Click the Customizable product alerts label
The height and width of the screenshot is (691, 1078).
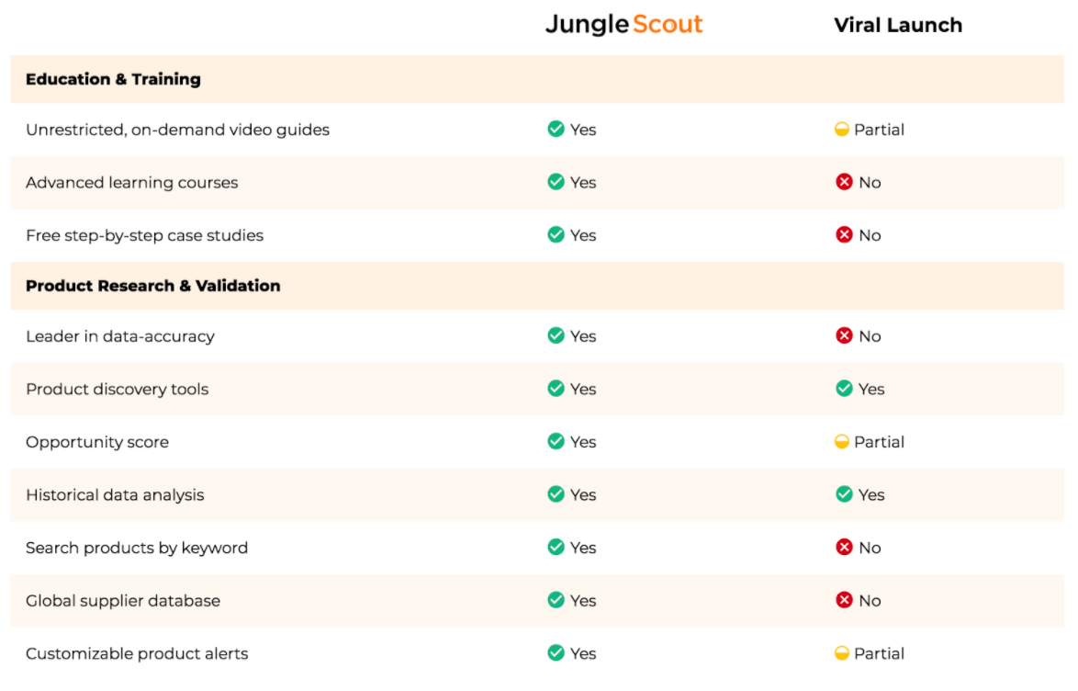tap(137, 654)
